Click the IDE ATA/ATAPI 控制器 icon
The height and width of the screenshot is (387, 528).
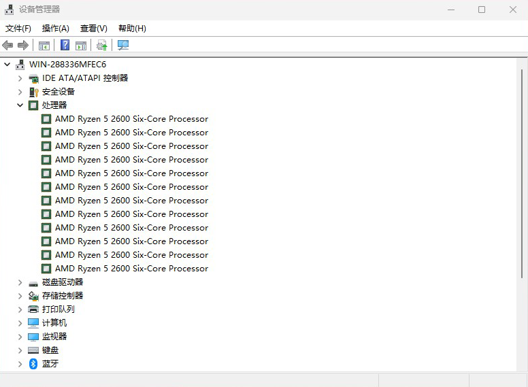[x=33, y=78]
